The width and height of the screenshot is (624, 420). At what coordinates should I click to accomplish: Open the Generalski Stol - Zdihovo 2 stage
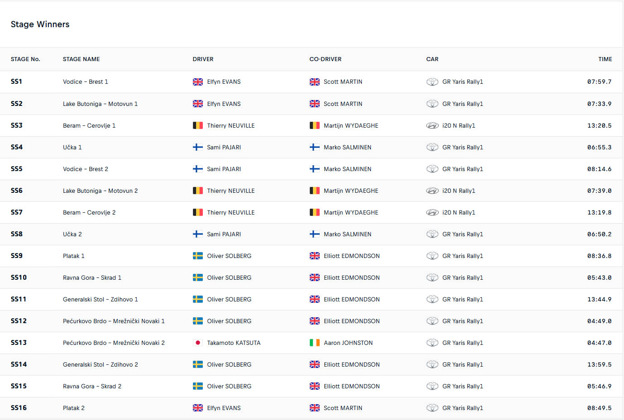point(100,364)
